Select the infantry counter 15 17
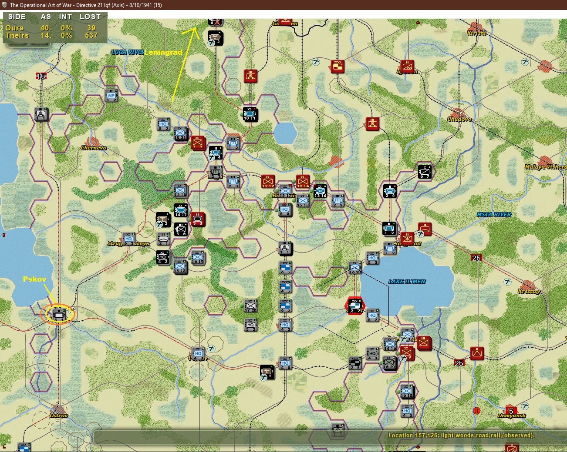This screenshot has height=452, width=567. [x=285, y=191]
